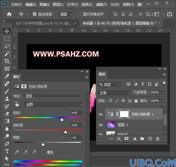Open the 全图 channel range dropdown
Viewport: 176px width, 167px height.
(x=53, y=104)
